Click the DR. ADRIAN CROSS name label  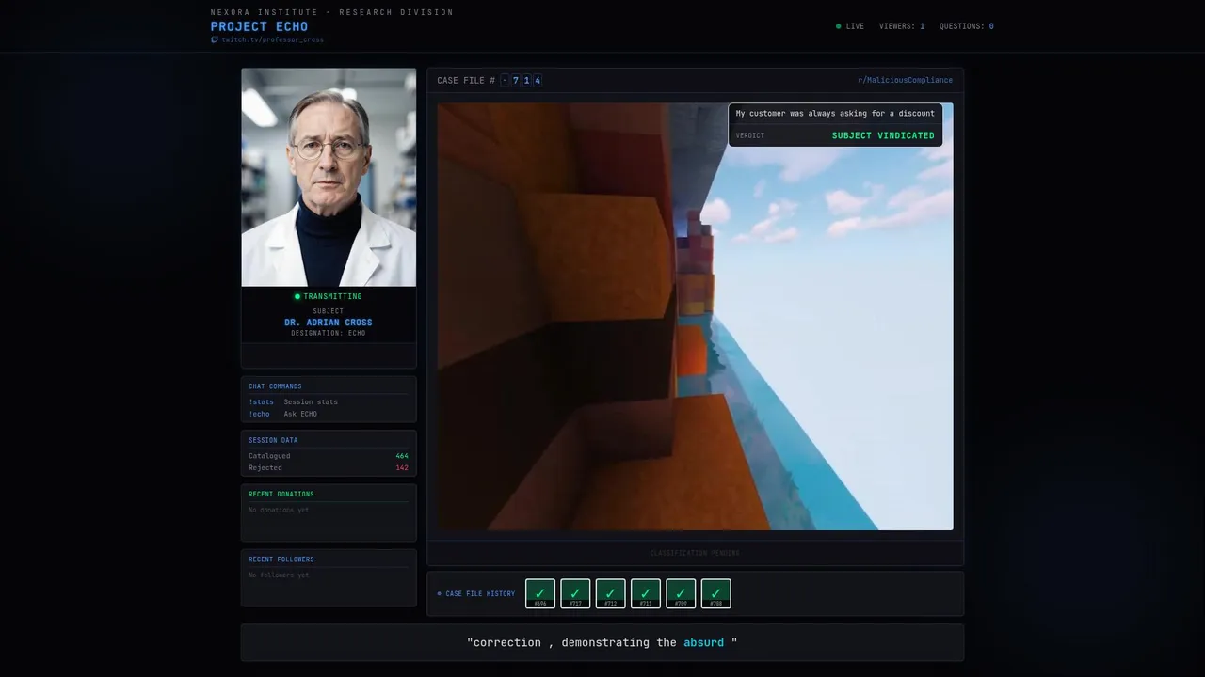click(329, 323)
